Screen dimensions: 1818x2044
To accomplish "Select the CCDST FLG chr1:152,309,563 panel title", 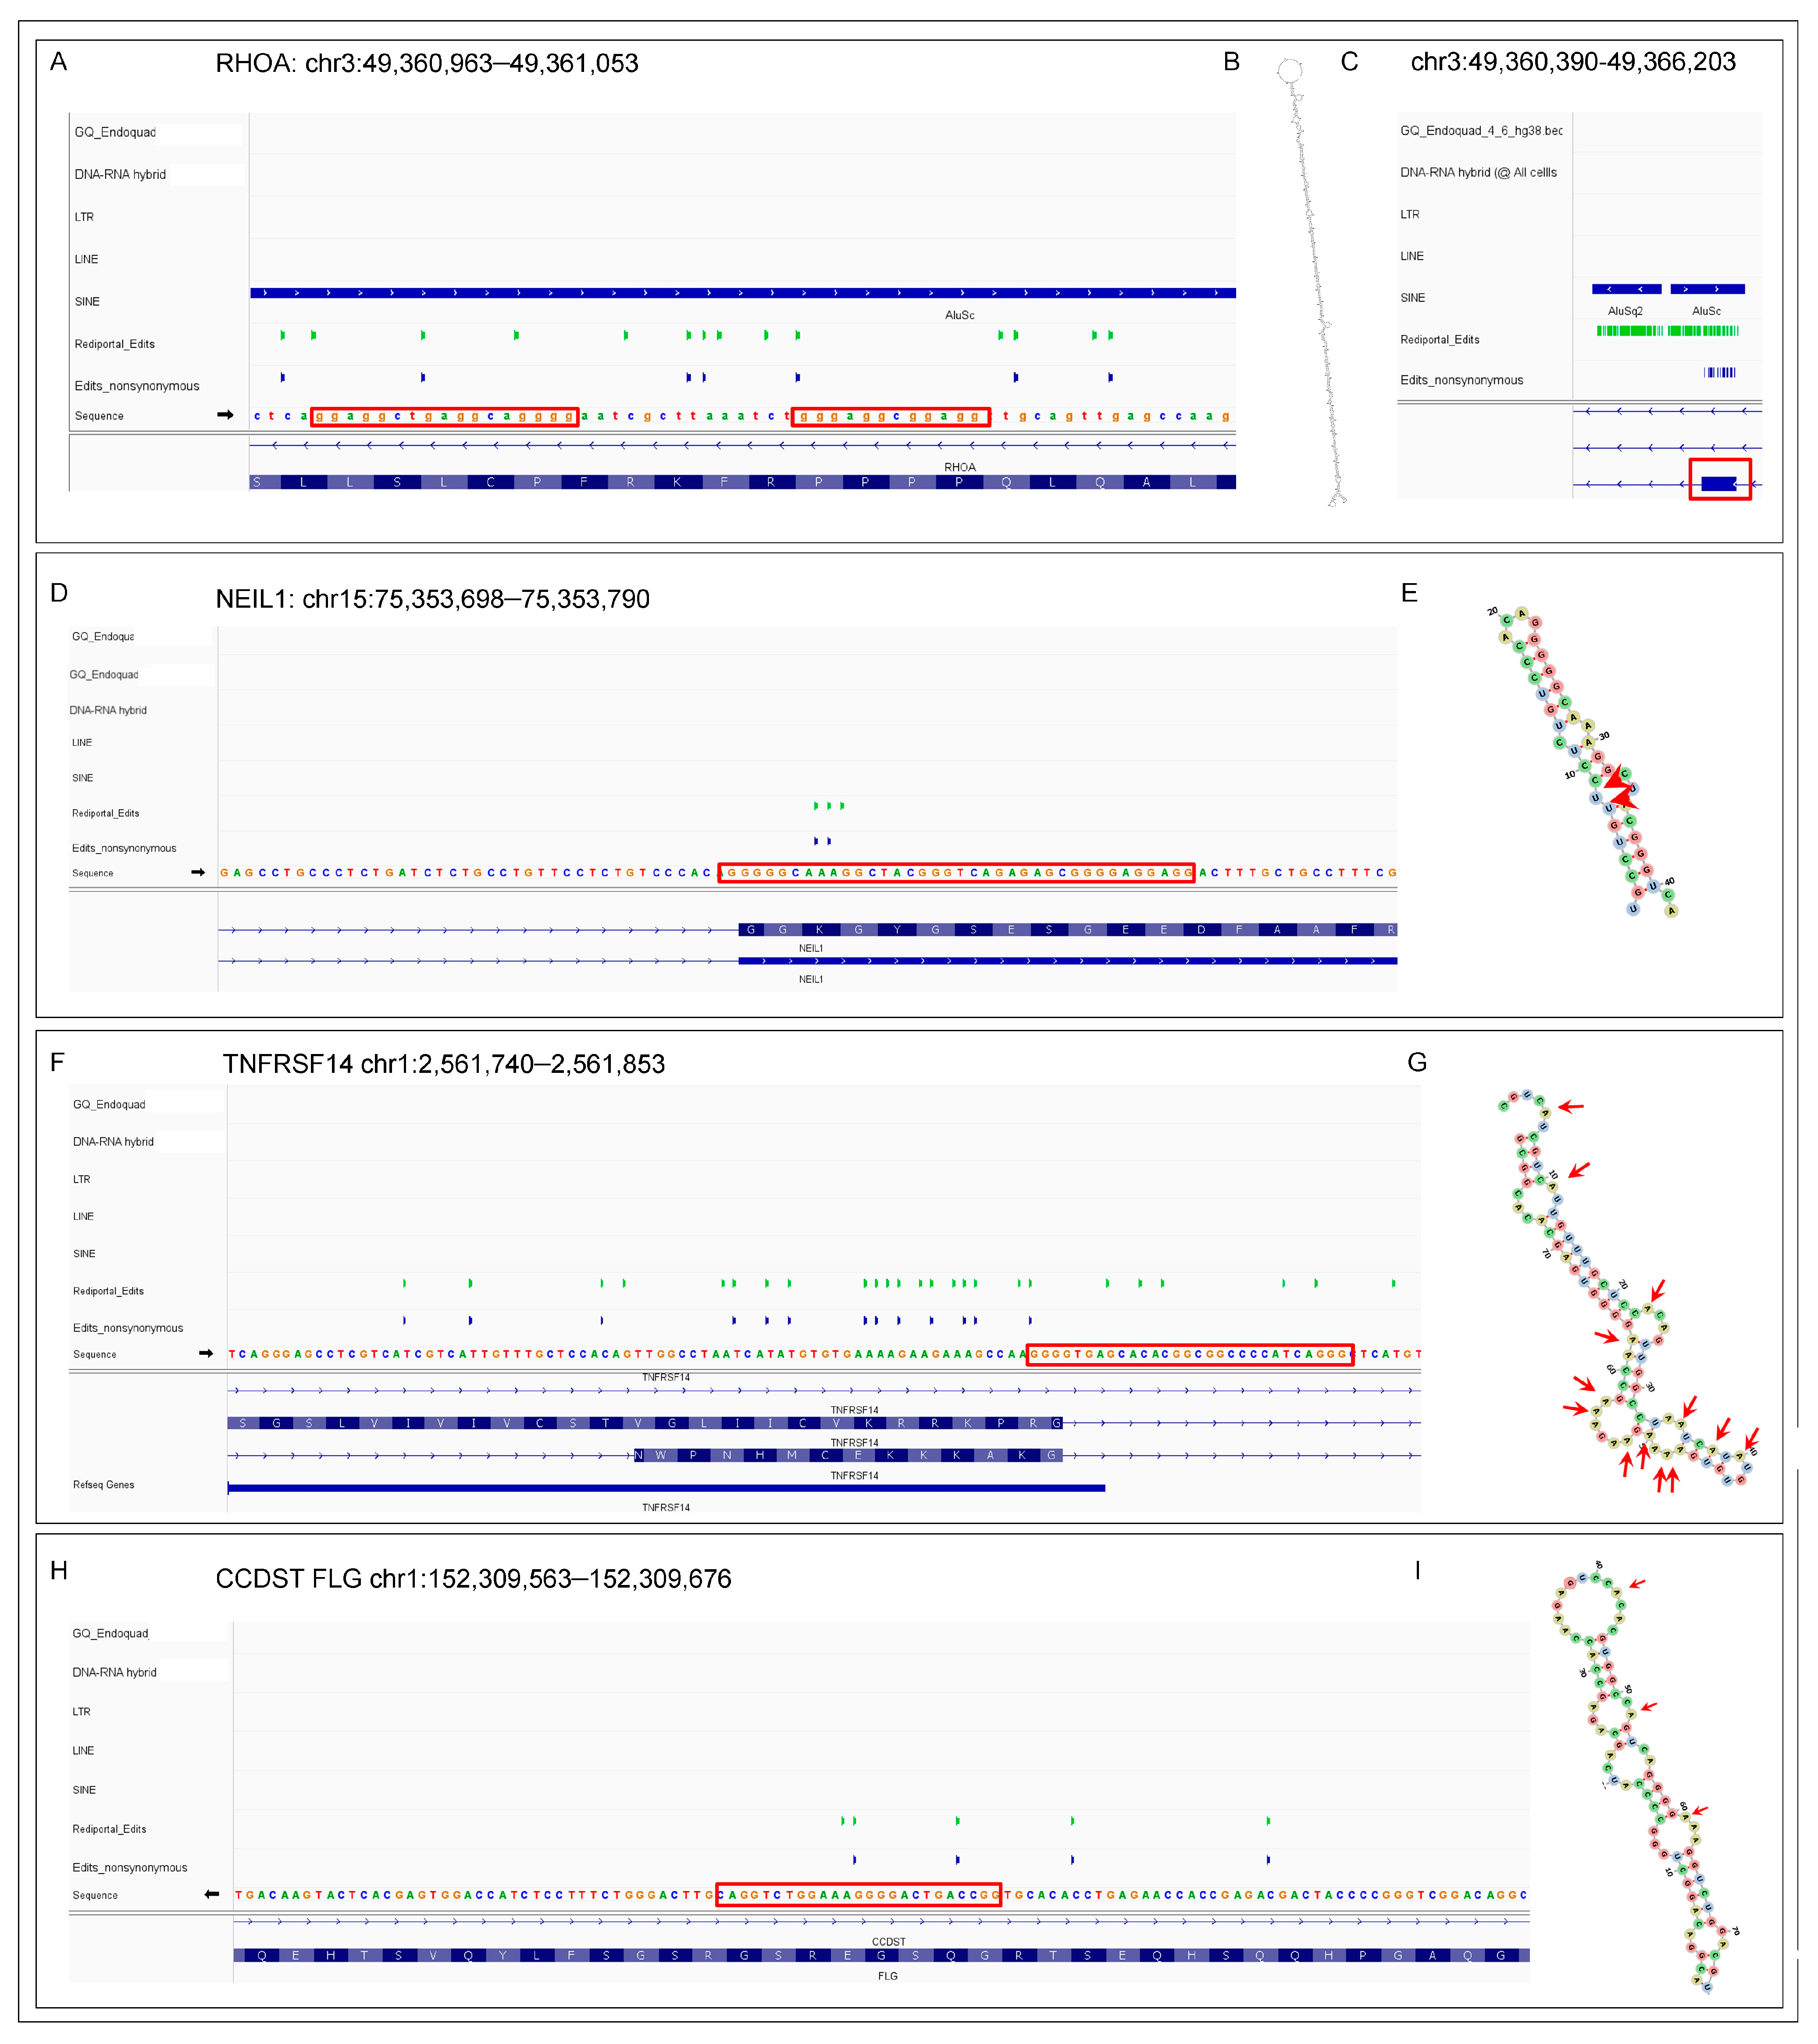I will (474, 1579).
